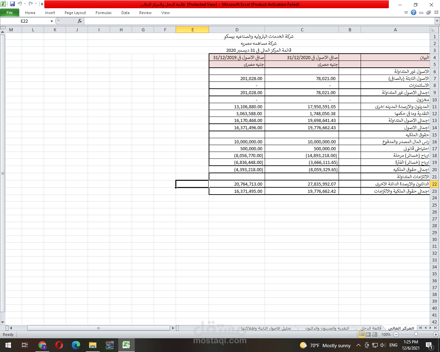Image resolution: width=440 pixels, height=352 pixels.
Task: Open Windows Start menu
Action: [x=8, y=345]
